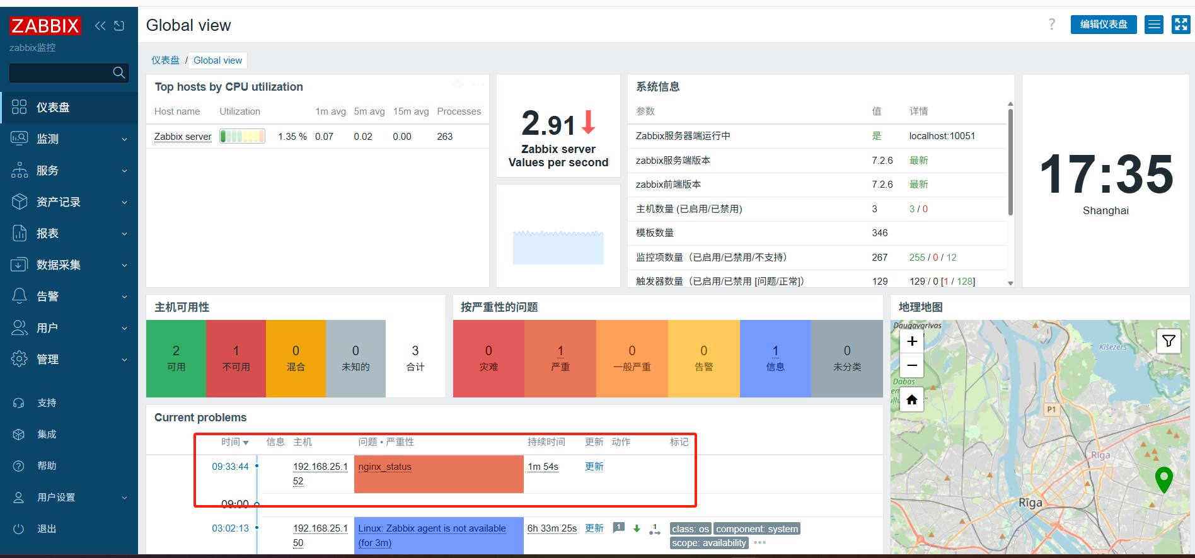Click the 集成 integrations cube icon
1195x558 pixels.
point(19,435)
